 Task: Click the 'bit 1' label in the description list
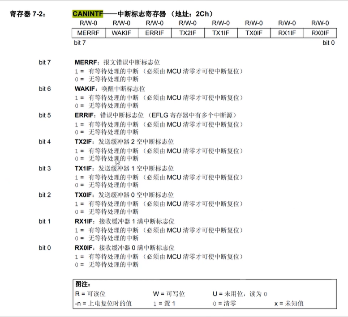tap(45, 221)
